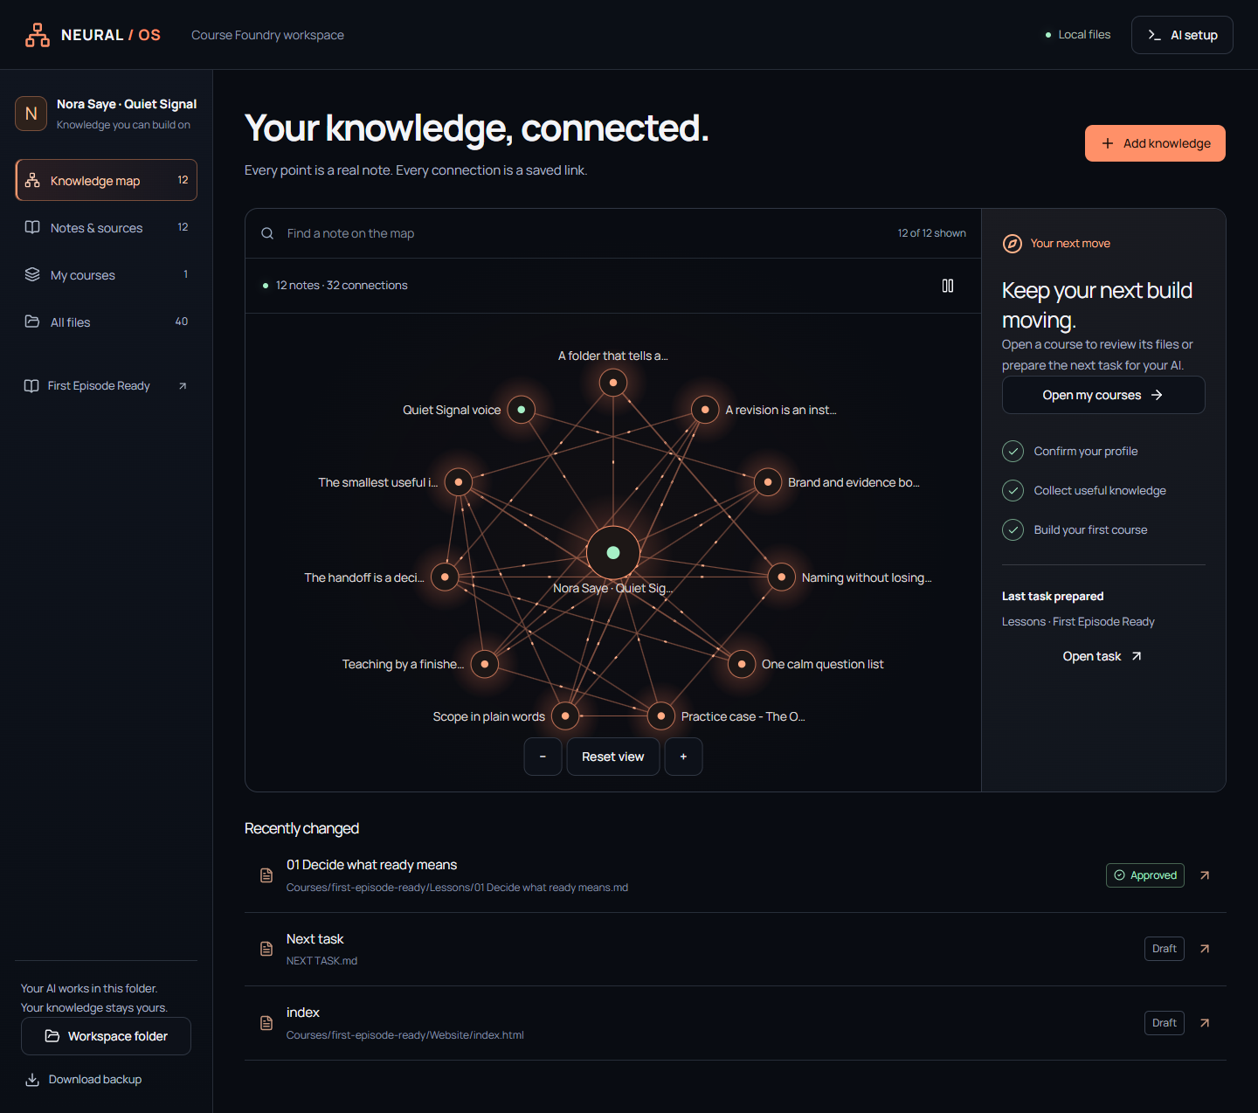
Task: Open external link arrow for Next task row
Action: [1205, 949]
